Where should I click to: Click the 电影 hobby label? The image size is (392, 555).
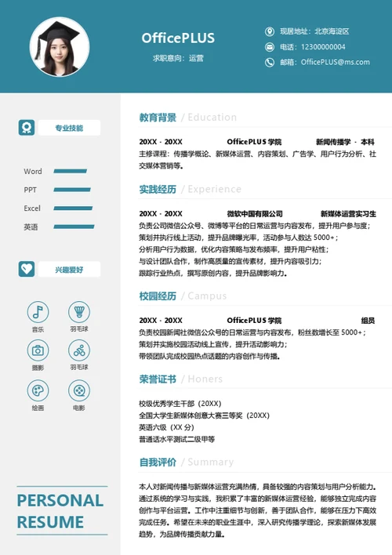tap(79, 408)
